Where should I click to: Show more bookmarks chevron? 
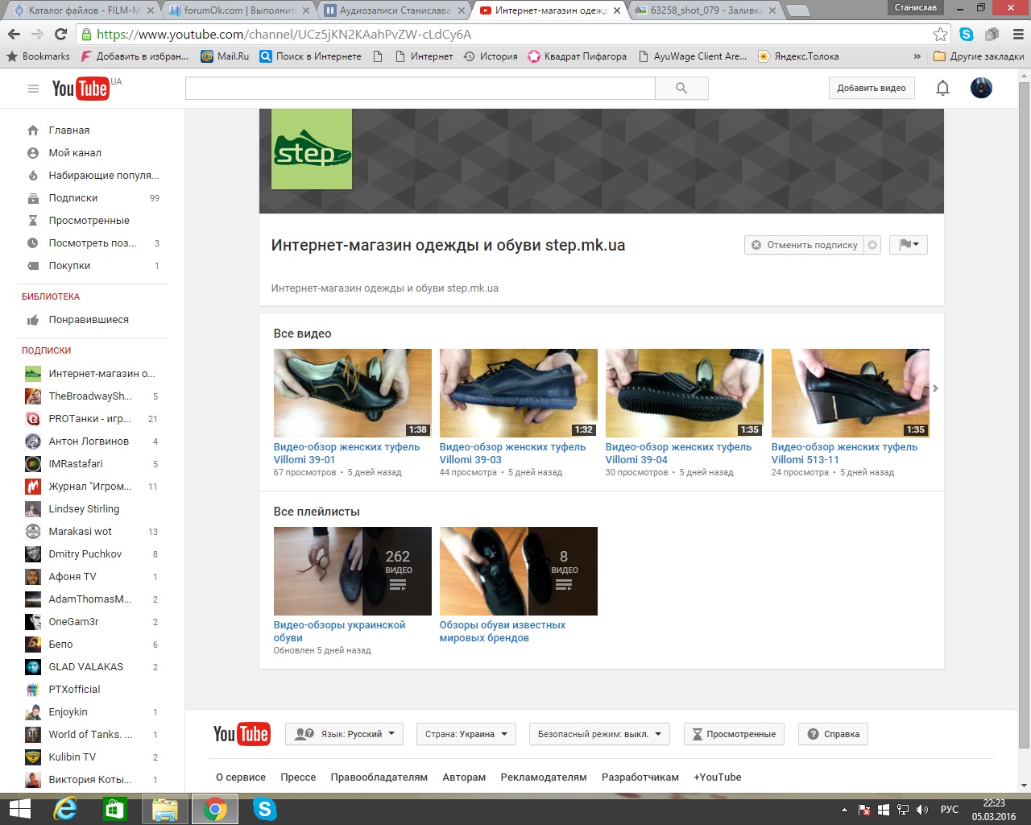tap(917, 56)
